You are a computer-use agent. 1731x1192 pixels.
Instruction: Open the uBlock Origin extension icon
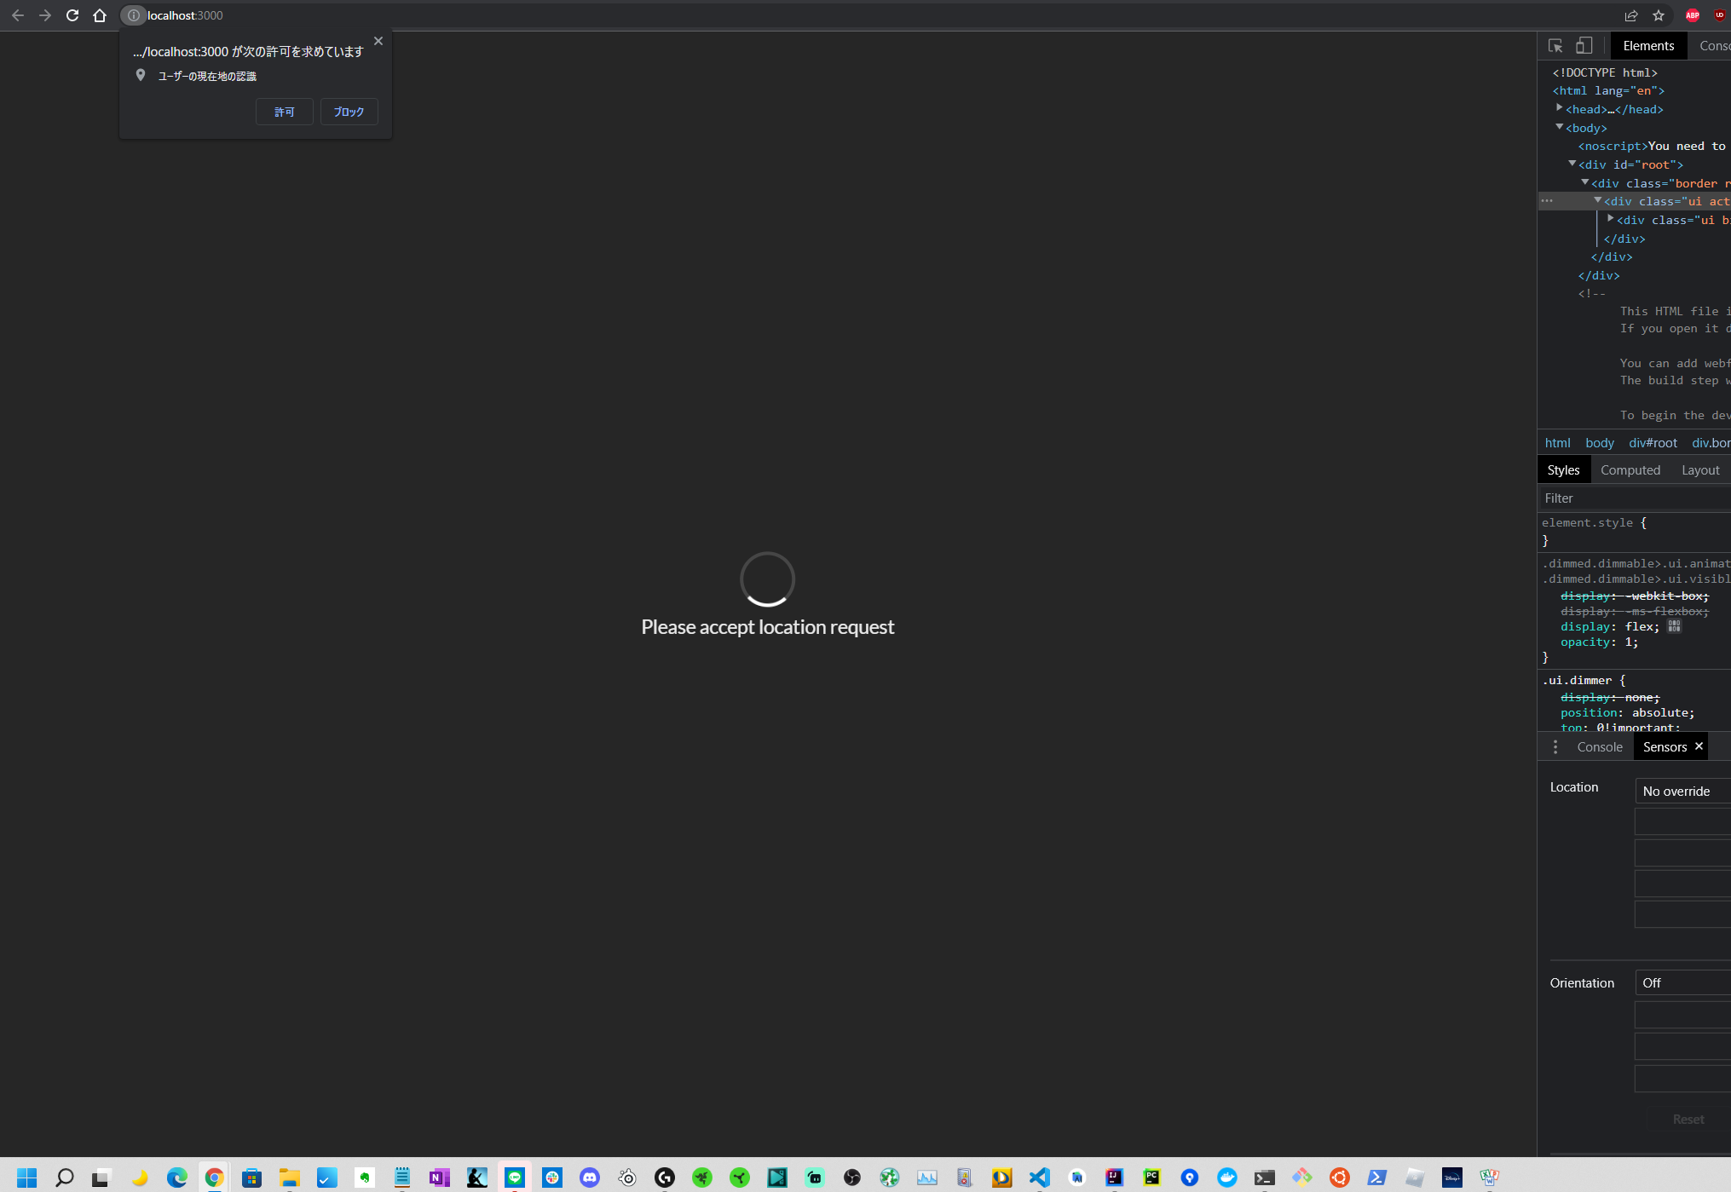(x=1720, y=15)
